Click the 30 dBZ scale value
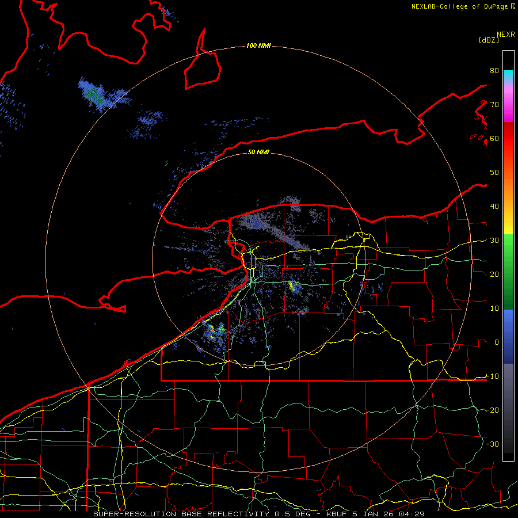This screenshot has width=518, height=518. tap(494, 241)
